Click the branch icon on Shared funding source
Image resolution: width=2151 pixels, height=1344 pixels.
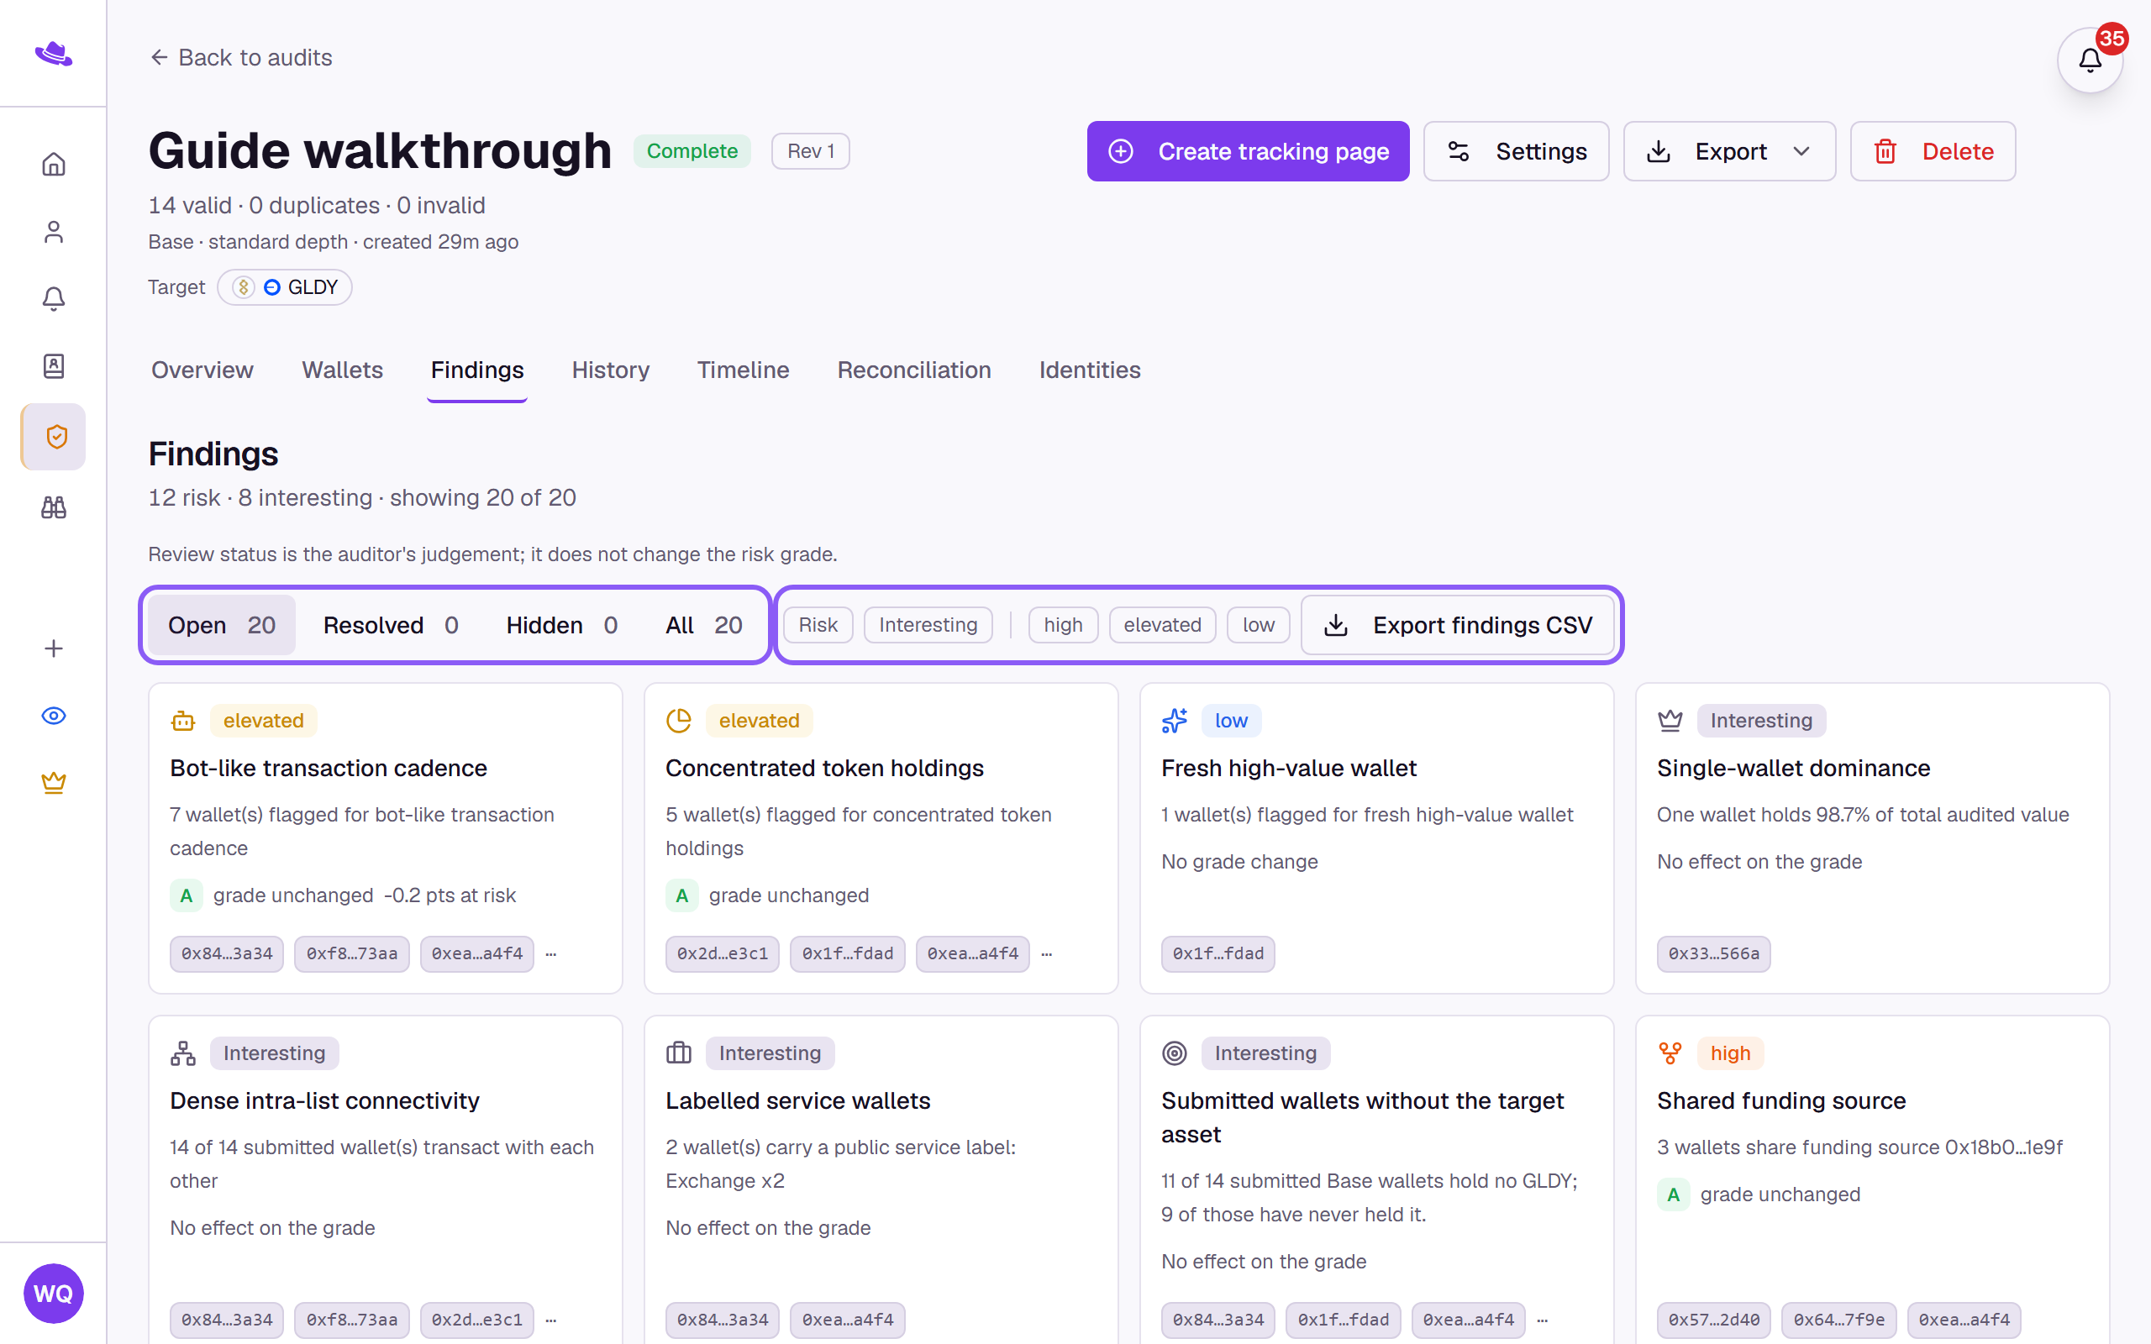1670,1053
